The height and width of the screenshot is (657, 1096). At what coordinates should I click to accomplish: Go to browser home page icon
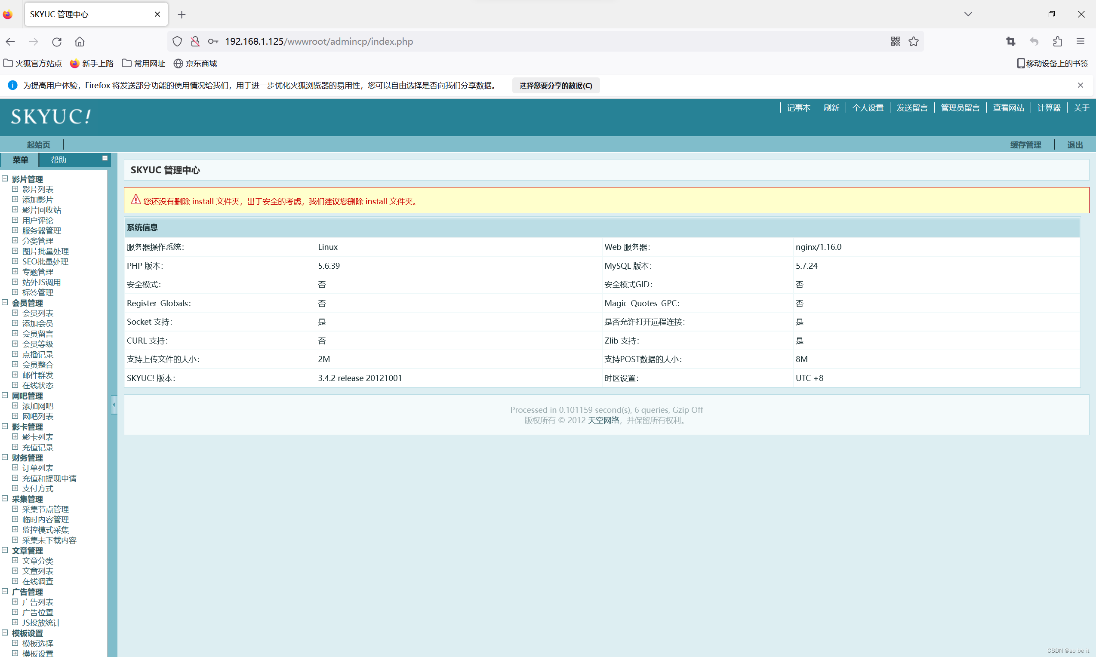[x=80, y=42]
